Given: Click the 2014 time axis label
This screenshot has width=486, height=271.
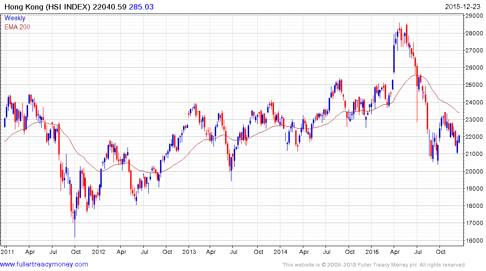Looking at the screenshot, I should pyautogui.click(x=280, y=252).
